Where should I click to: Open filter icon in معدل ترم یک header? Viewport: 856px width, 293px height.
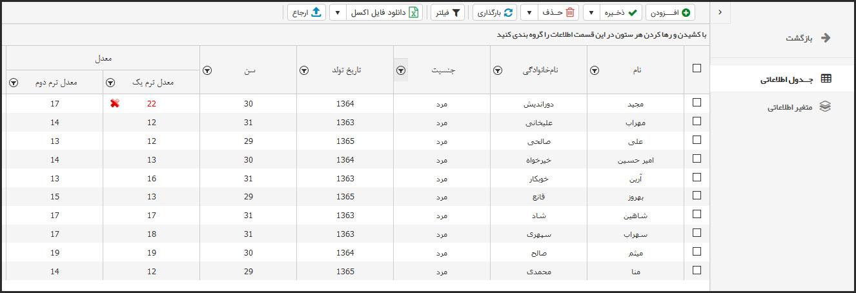[x=110, y=83]
